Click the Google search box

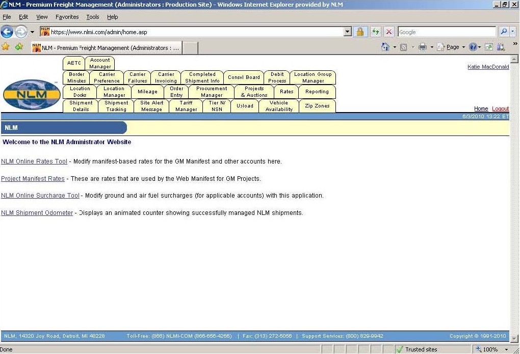(x=447, y=32)
